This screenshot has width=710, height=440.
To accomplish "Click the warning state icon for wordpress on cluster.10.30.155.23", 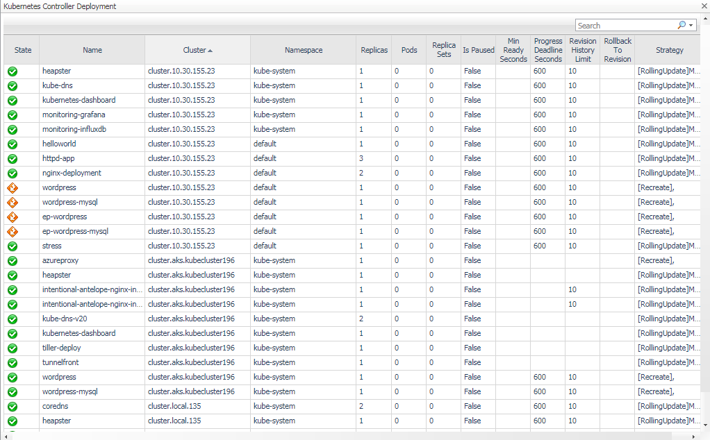I will (13, 187).
